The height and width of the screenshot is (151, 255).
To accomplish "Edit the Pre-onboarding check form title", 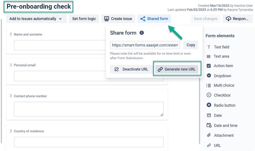I will point(39,6).
